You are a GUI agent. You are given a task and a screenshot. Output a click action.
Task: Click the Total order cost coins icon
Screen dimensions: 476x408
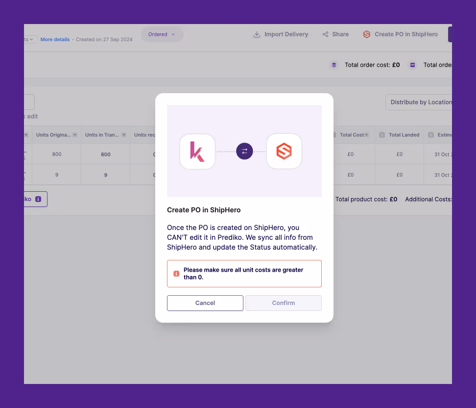pyautogui.click(x=334, y=65)
